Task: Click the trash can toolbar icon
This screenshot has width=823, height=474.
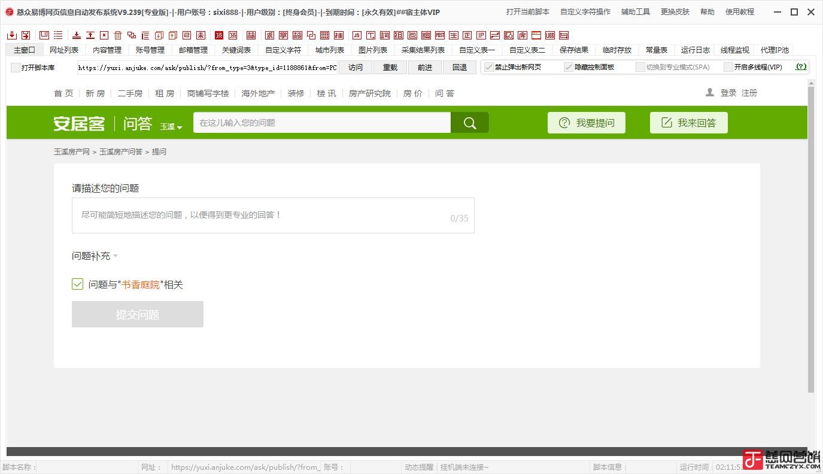Action: [118, 35]
